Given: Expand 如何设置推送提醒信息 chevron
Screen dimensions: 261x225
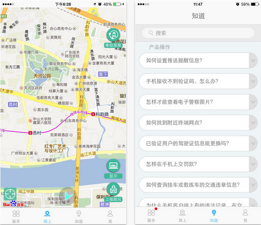Looking at the screenshot, I should (253, 60).
